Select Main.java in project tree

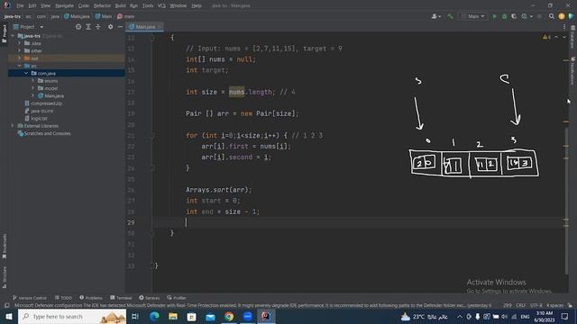point(50,96)
